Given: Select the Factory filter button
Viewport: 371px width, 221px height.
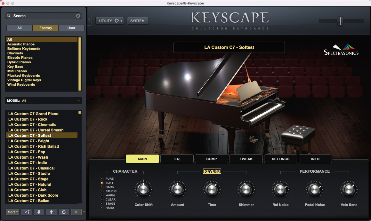Looking at the screenshot, I should 45,28.
